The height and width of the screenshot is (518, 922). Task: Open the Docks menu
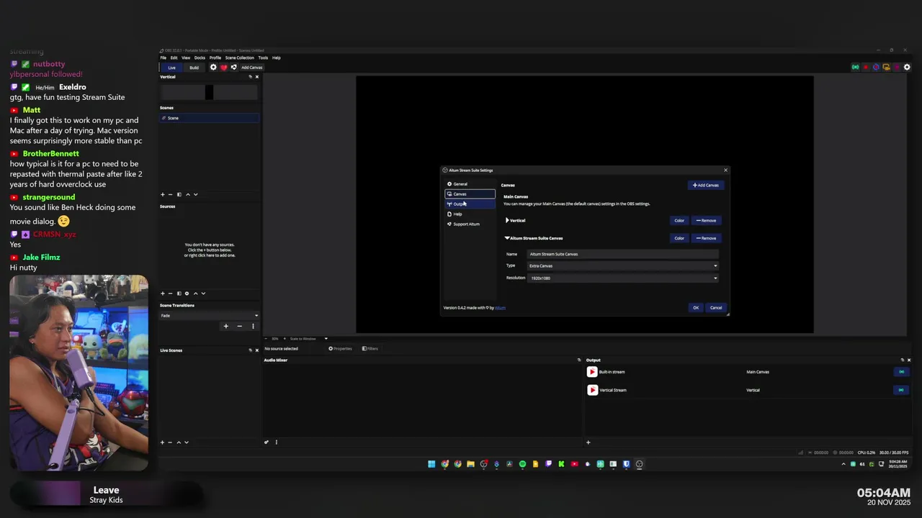tap(200, 58)
